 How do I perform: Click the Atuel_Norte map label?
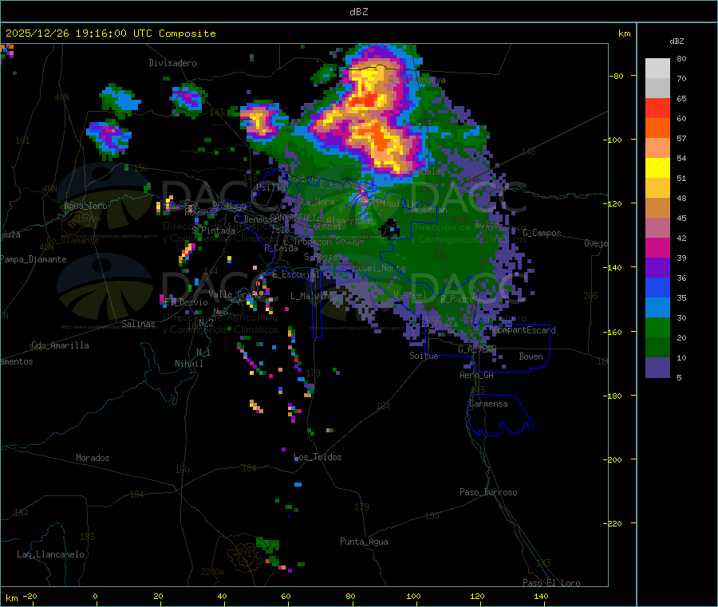[x=379, y=268]
